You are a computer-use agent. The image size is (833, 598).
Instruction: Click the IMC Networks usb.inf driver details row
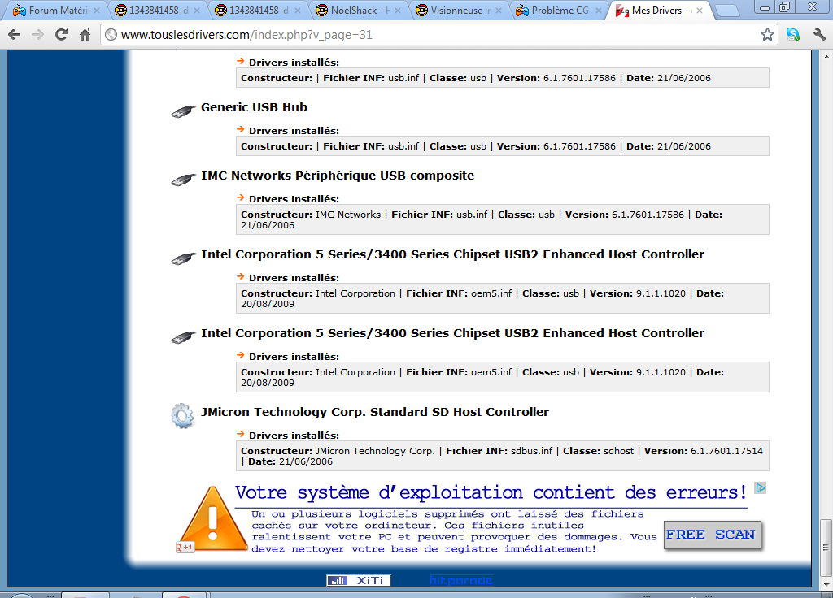pyautogui.click(x=503, y=219)
